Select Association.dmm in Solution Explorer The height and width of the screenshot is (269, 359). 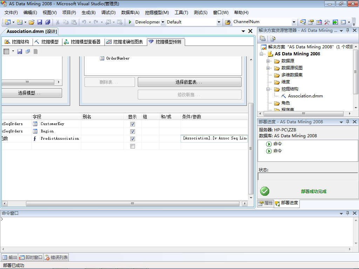pyautogui.click(x=305, y=96)
